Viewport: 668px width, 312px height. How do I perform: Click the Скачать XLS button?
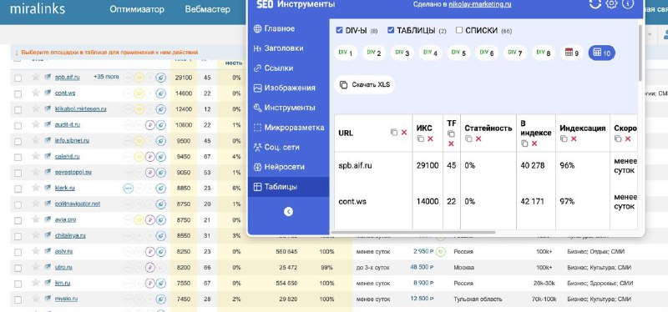(365, 85)
